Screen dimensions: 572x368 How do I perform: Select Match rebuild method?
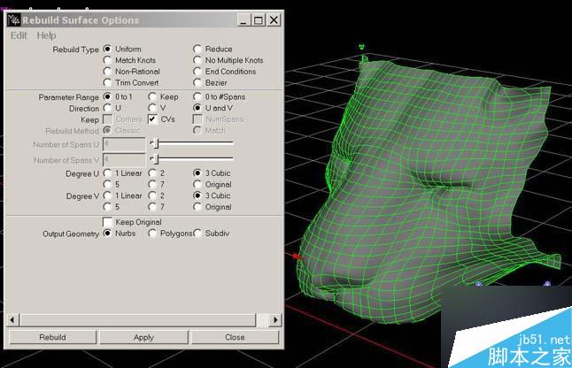(x=197, y=130)
